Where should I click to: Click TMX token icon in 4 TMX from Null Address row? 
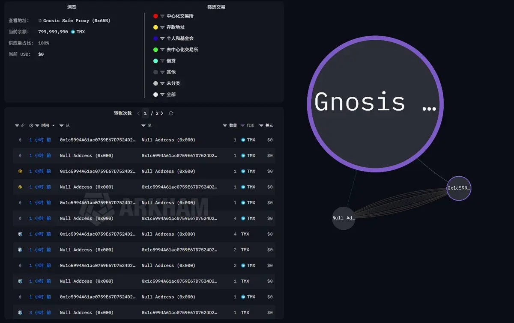coord(243,218)
